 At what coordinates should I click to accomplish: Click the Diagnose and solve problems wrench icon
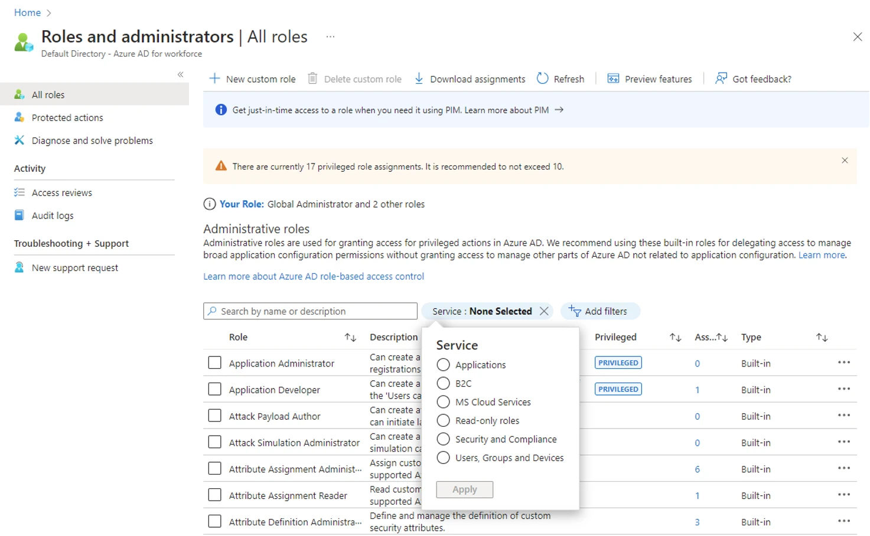(x=19, y=140)
